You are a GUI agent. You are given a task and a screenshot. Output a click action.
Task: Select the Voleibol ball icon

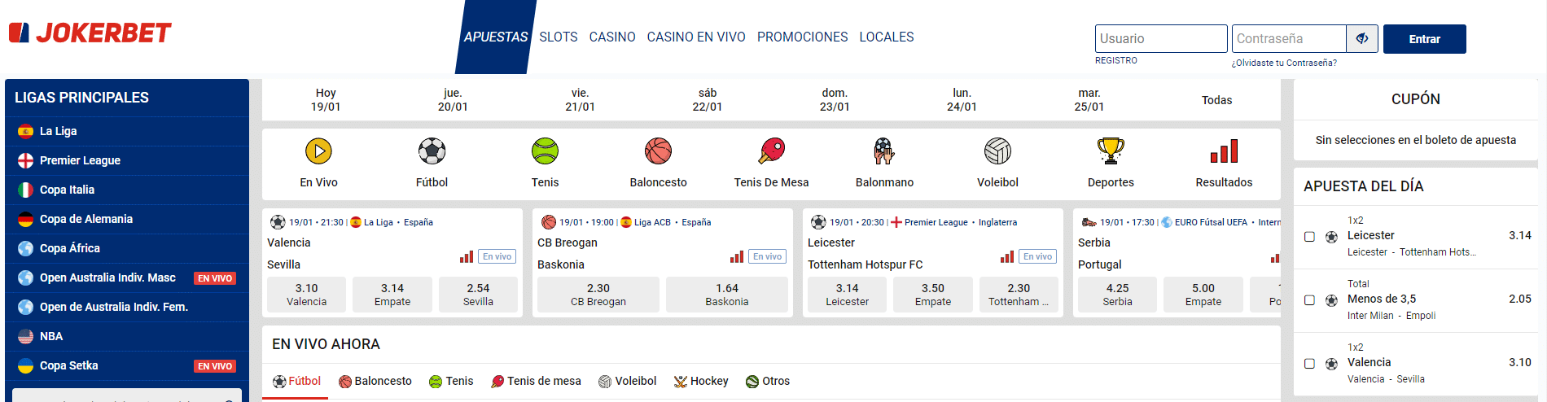(x=997, y=151)
